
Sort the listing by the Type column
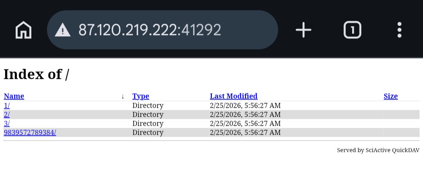(x=141, y=96)
